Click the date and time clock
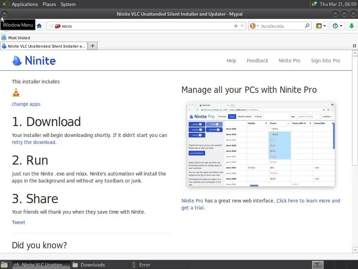 click(338, 4)
